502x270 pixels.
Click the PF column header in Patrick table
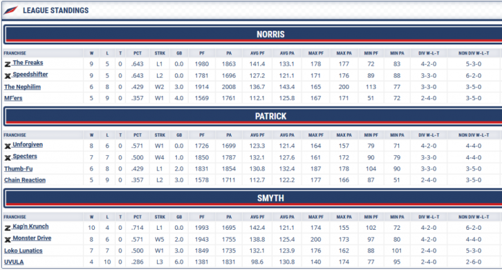[201, 134]
